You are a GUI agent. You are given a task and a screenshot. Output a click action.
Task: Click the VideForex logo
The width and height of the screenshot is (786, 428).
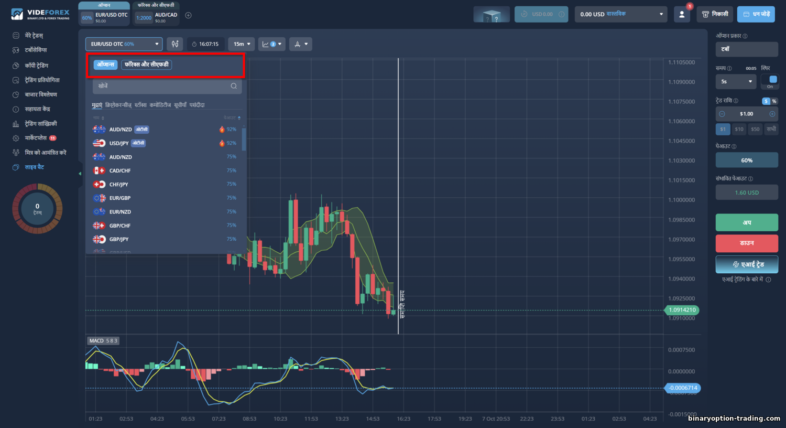coord(40,14)
